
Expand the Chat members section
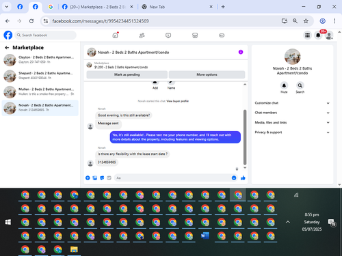(x=292, y=113)
